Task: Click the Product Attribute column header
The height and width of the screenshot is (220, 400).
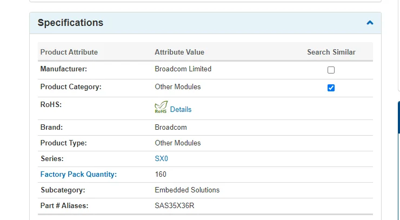Action: coord(69,52)
